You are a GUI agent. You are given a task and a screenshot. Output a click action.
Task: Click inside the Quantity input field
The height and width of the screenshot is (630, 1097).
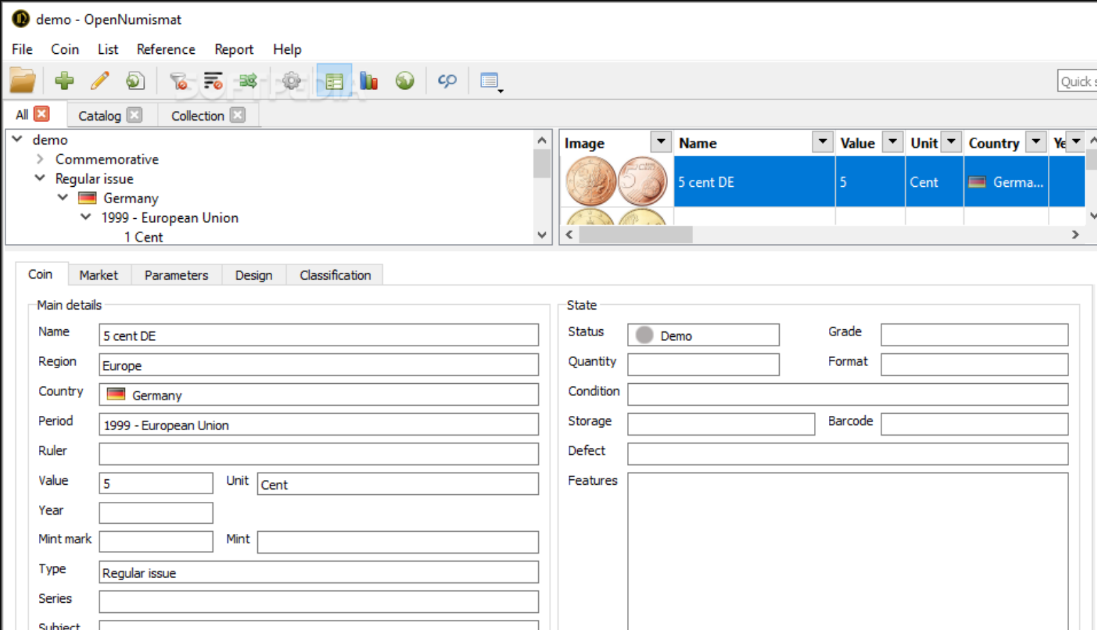click(x=703, y=364)
